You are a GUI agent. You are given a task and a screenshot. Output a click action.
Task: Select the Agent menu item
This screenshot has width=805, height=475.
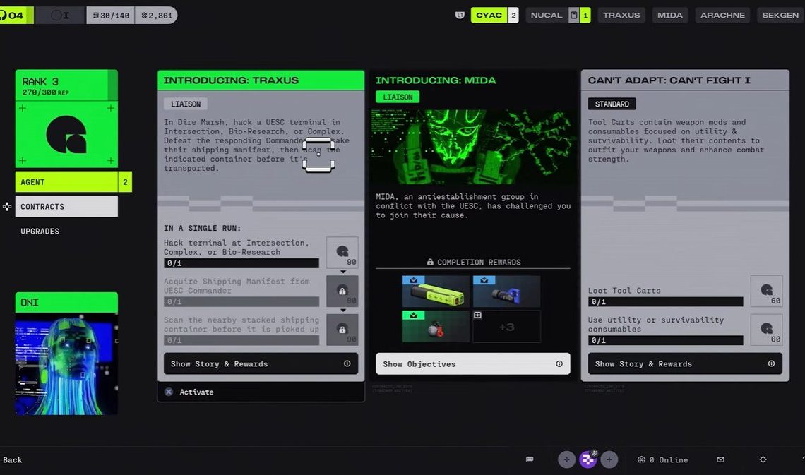click(x=66, y=182)
